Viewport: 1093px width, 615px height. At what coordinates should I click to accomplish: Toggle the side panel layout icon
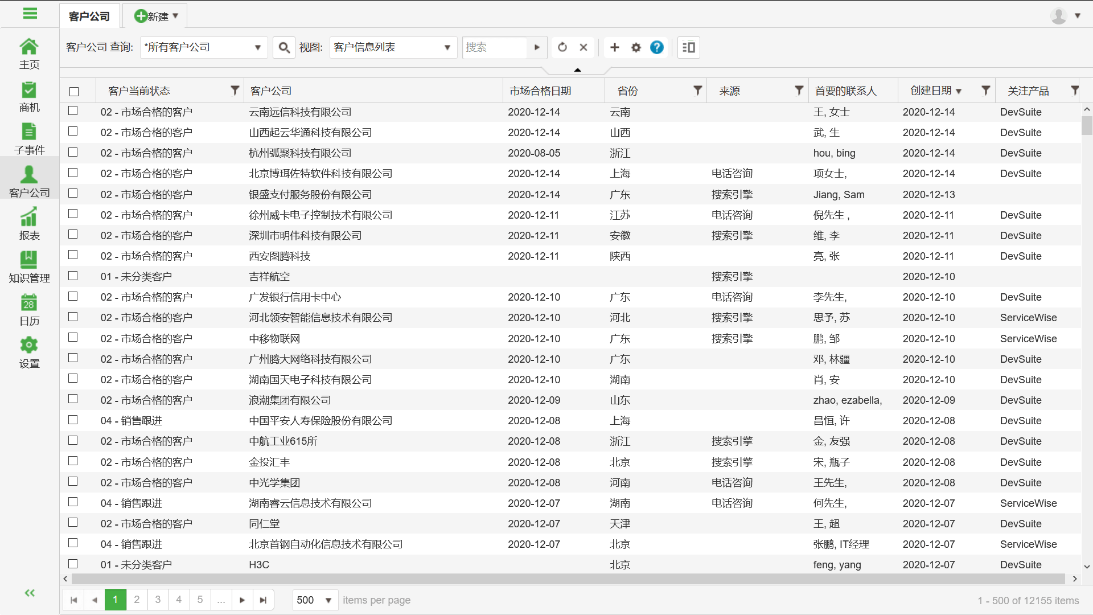[689, 47]
